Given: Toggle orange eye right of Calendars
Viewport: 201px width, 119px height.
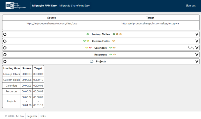Looking at the screenshot, I should pos(114,48).
